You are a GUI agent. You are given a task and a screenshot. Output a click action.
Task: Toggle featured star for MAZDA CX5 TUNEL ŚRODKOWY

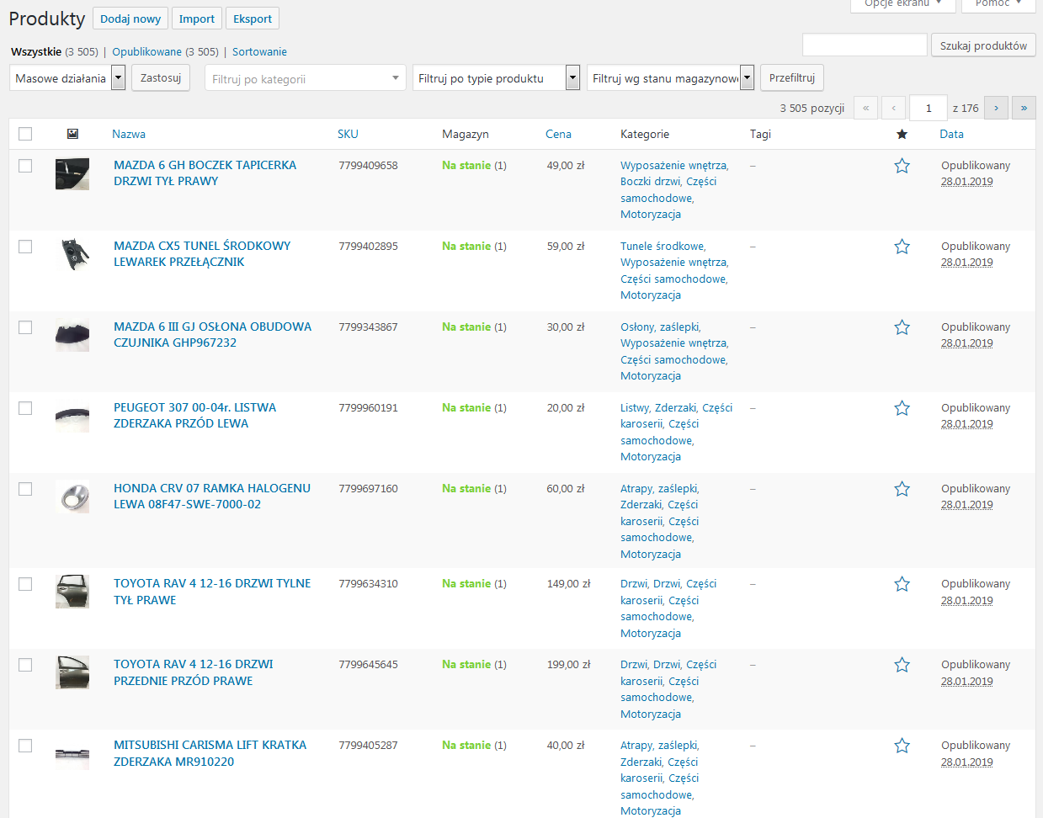[x=902, y=247]
